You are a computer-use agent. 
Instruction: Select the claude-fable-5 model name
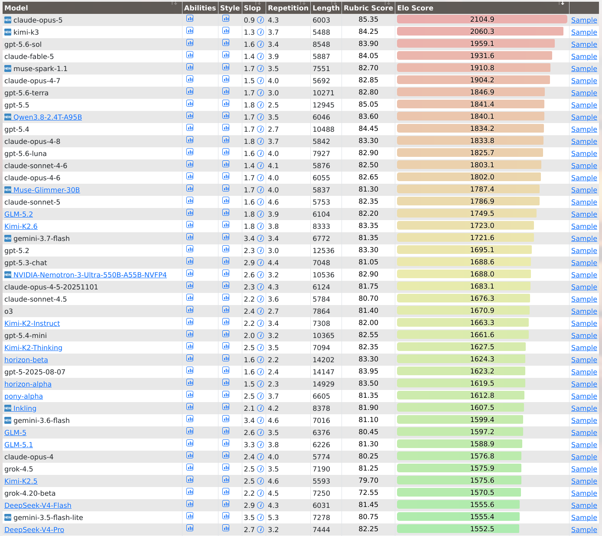(x=29, y=56)
